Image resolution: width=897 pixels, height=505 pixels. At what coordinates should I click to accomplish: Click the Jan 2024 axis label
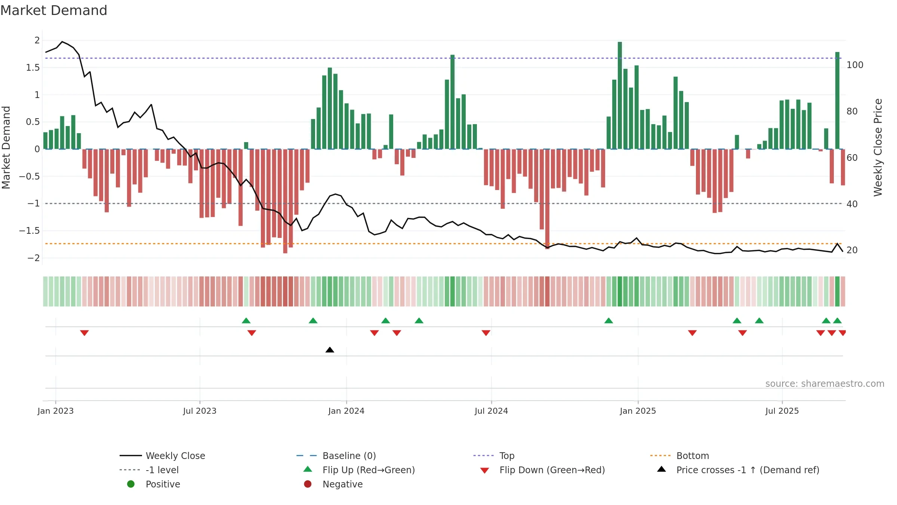(x=346, y=411)
